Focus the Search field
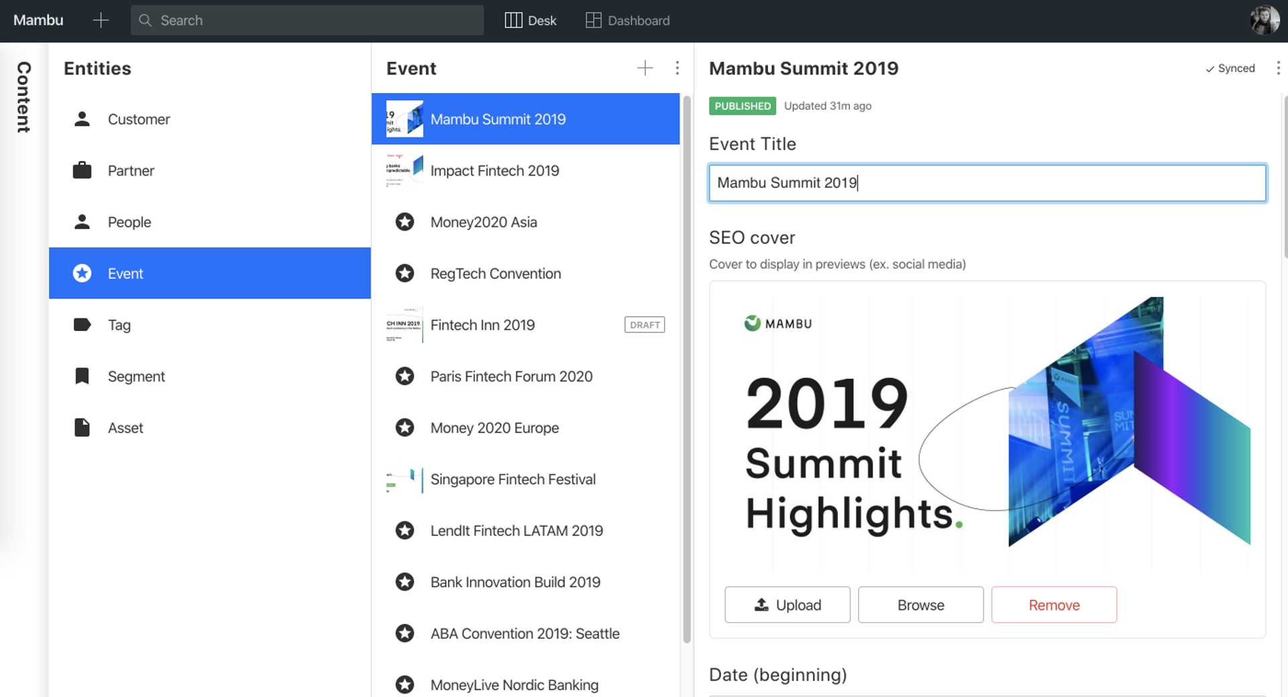The width and height of the screenshot is (1288, 697). tap(307, 20)
